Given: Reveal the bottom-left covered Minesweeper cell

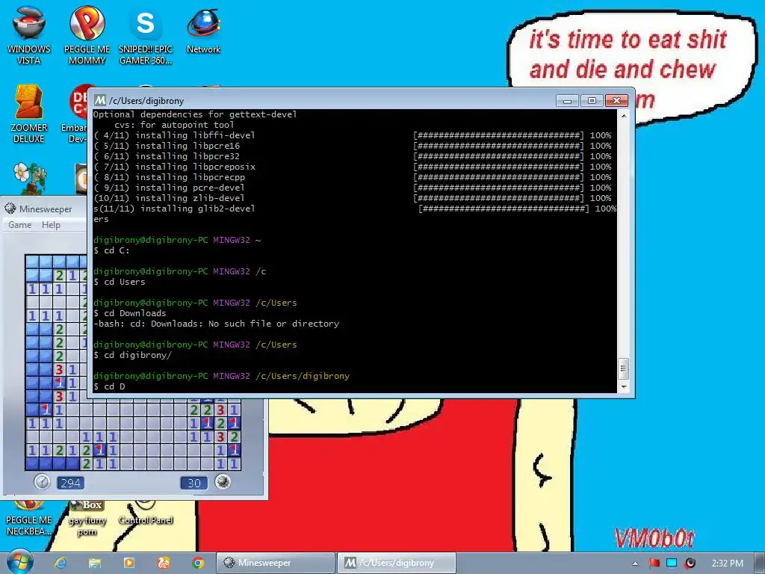Looking at the screenshot, I should click(x=32, y=463).
